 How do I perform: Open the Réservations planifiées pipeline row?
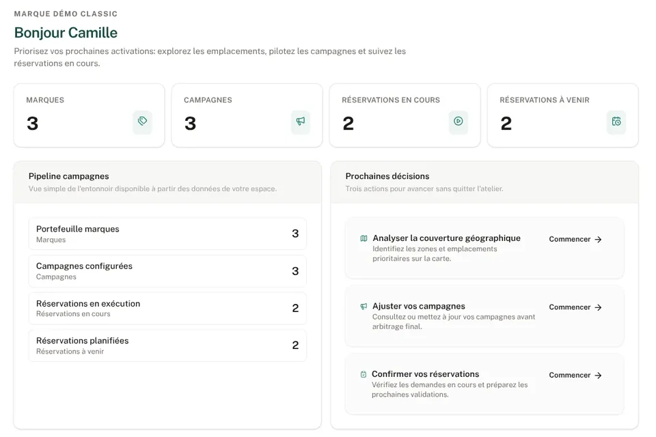167,346
